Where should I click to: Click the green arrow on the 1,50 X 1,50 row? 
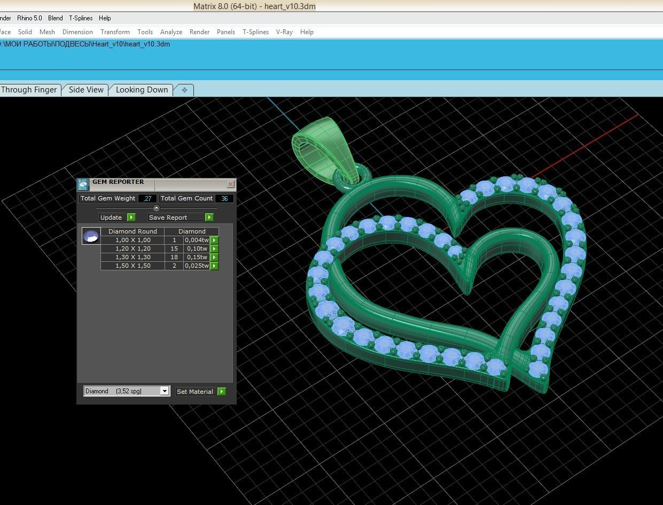coord(214,266)
